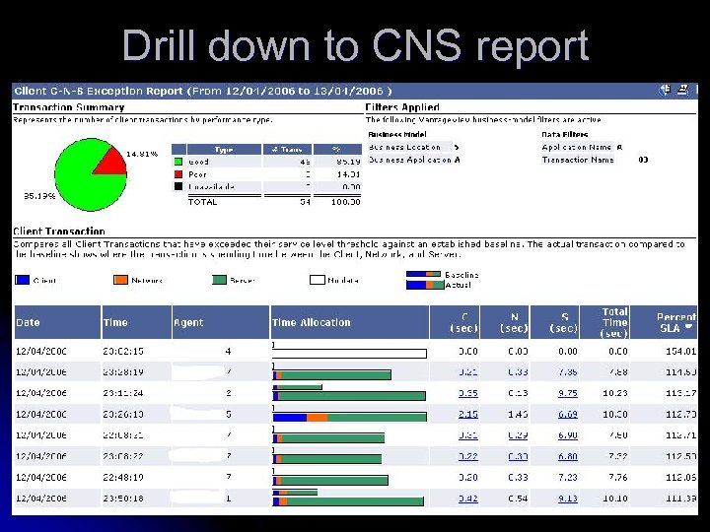Open the 6.09 server time link
Screen dimensions: 710x532
pos(567,414)
